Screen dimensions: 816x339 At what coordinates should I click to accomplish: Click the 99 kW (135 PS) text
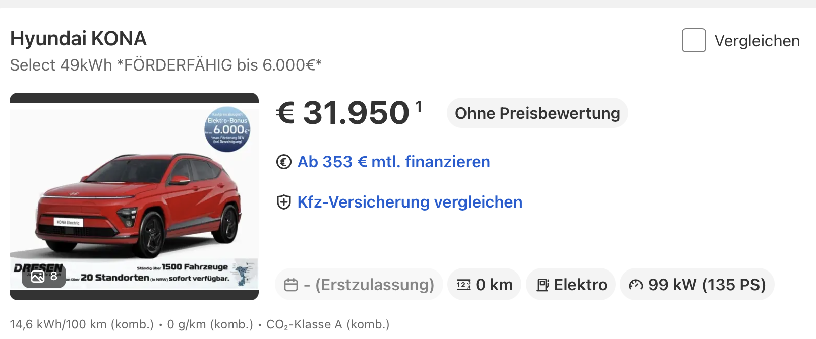tap(707, 285)
